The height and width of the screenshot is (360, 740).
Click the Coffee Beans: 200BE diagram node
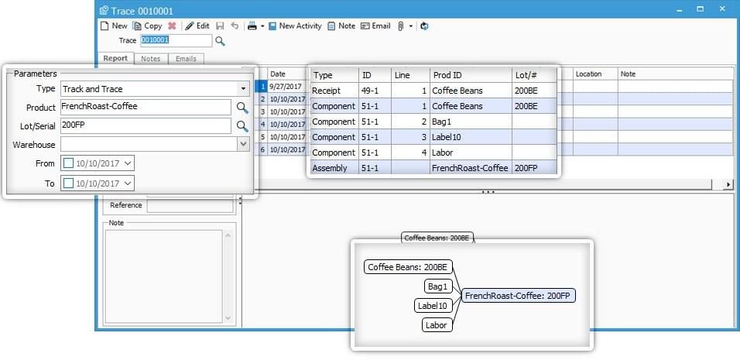pyautogui.click(x=408, y=267)
